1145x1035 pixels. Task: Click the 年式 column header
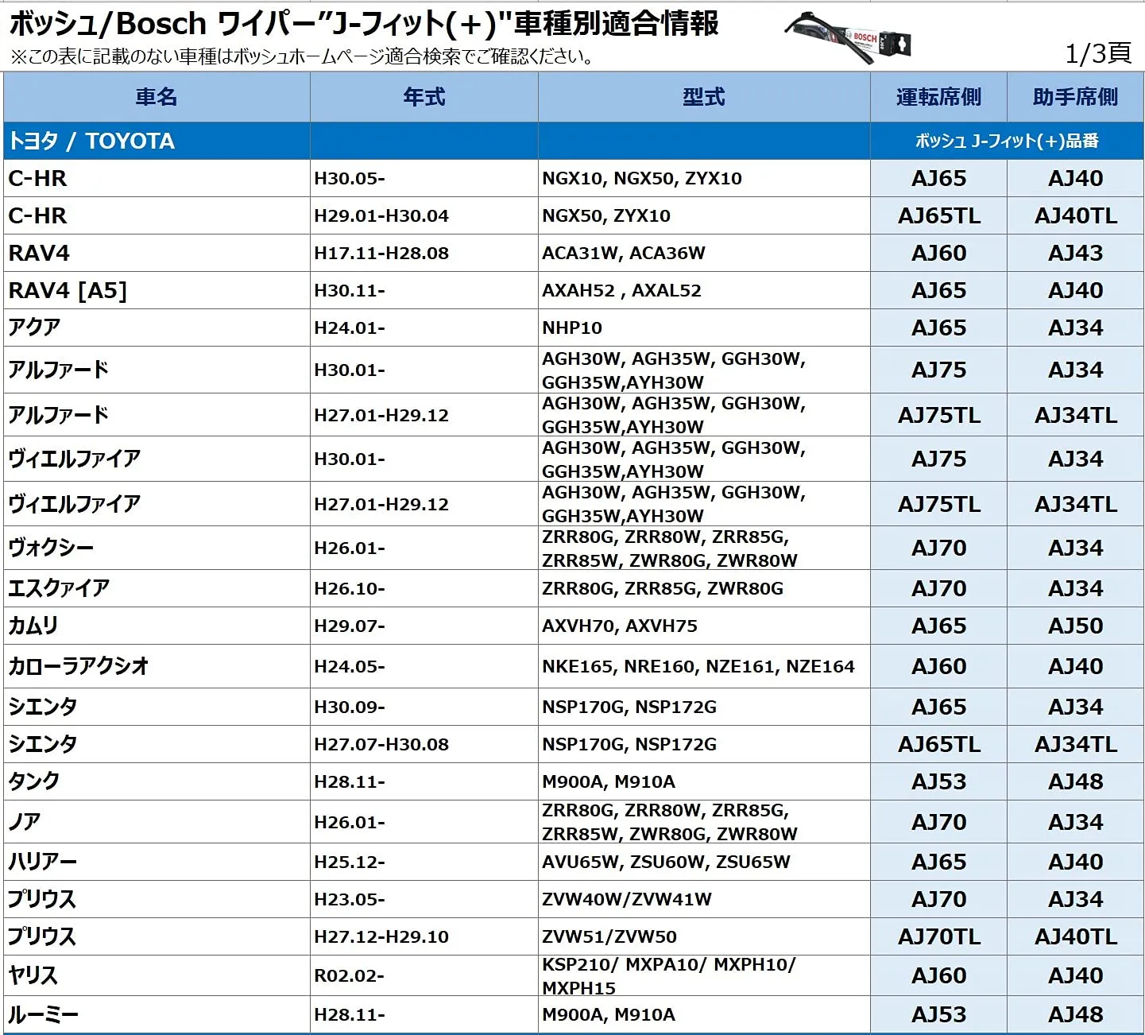click(x=424, y=97)
